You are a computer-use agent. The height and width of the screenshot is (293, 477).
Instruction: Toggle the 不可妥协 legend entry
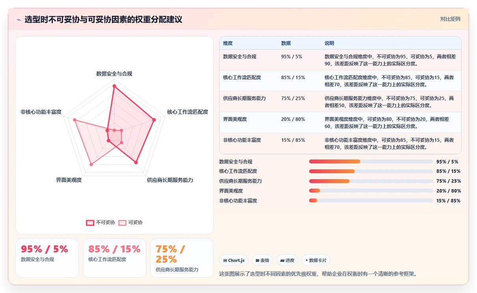pyautogui.click(x=101, y=223)
